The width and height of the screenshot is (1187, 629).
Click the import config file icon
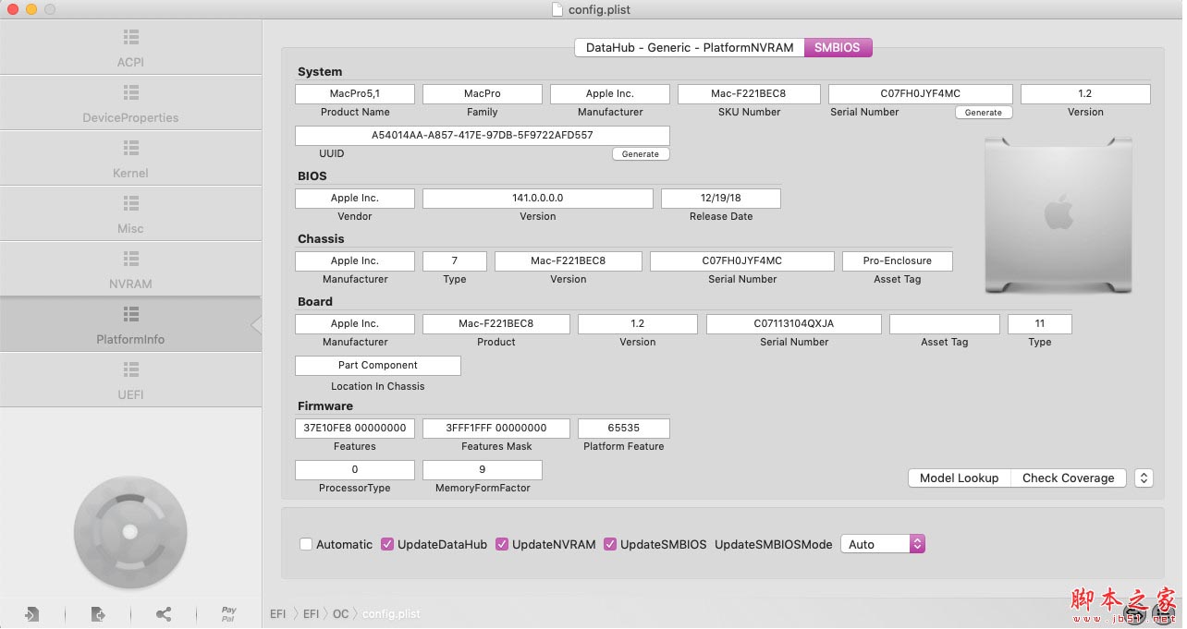click(x=31, y=613)
